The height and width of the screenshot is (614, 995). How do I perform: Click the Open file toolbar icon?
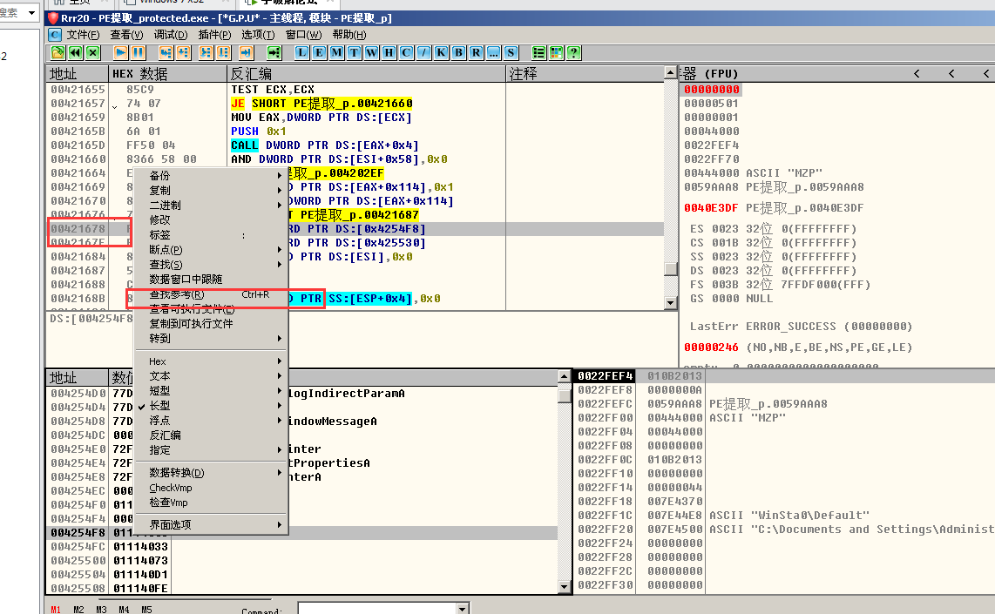58,52
